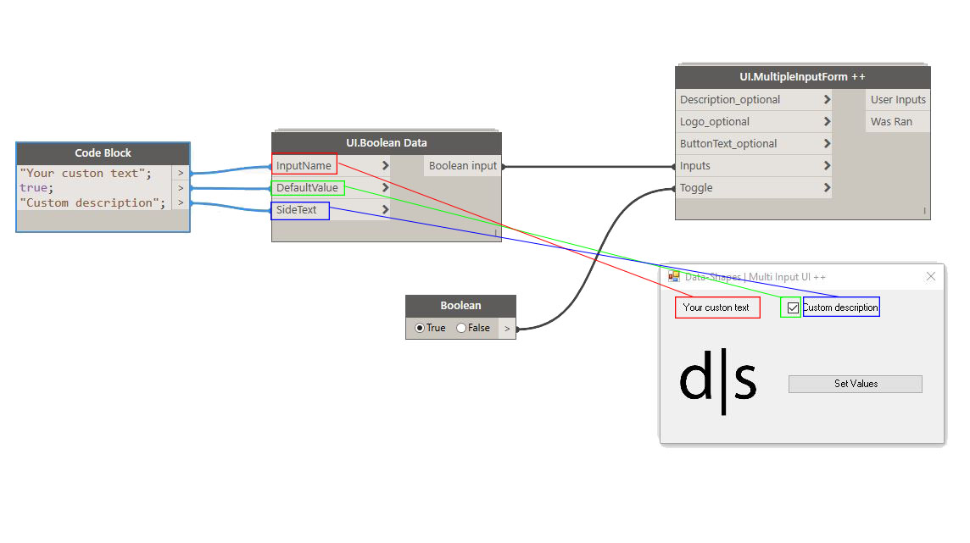Click the SideText port chevron
The width and height of the screenshot is (970, 543).
pyautogui.click(x=385, y=209)
